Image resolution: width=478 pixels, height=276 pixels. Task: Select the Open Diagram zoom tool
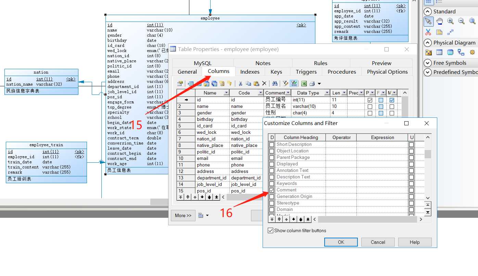pos(472,21)
